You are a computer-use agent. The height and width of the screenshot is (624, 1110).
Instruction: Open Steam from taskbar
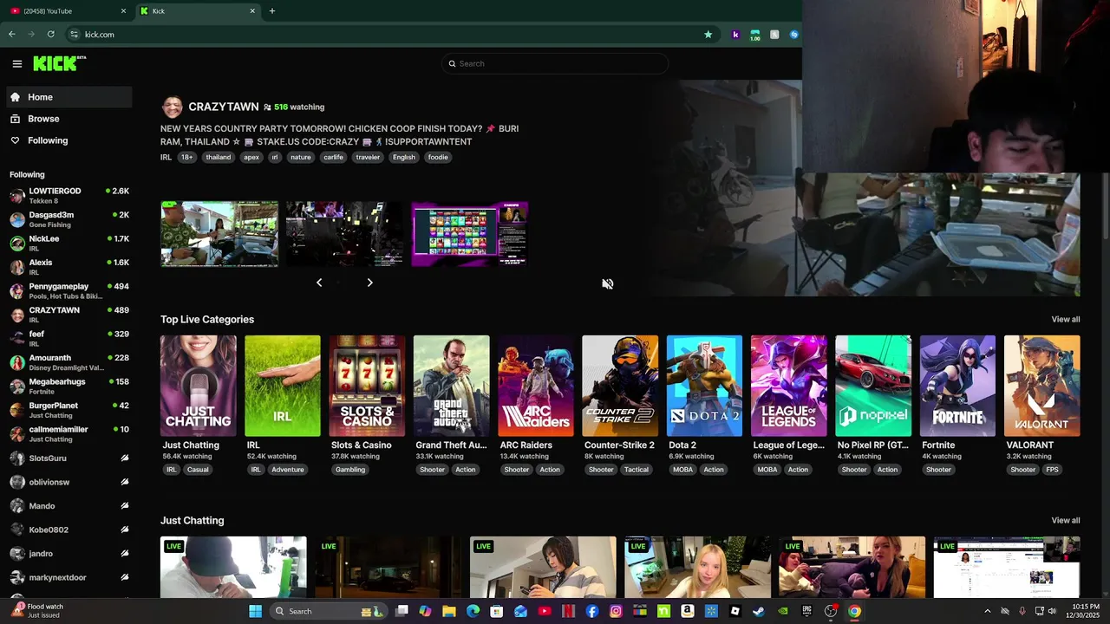click(x=759, y=611)
